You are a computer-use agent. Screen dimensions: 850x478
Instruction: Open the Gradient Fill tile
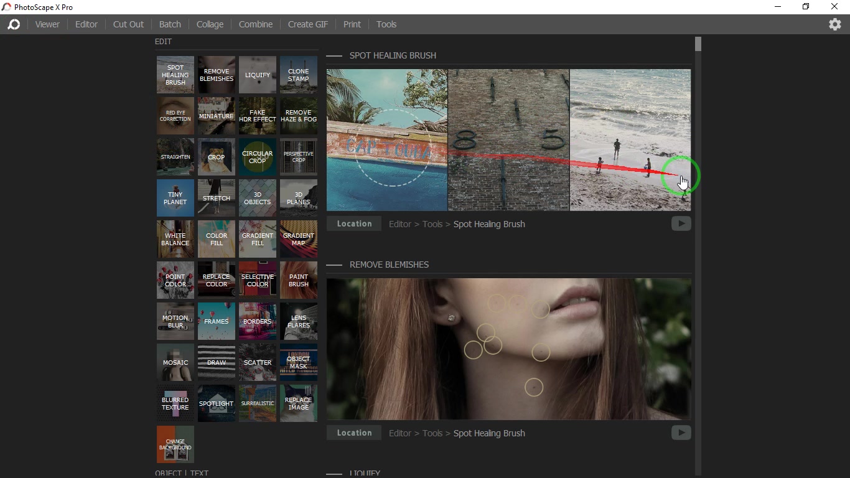pos(258,239)
